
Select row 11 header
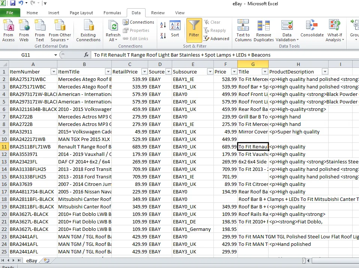[5, 147]
